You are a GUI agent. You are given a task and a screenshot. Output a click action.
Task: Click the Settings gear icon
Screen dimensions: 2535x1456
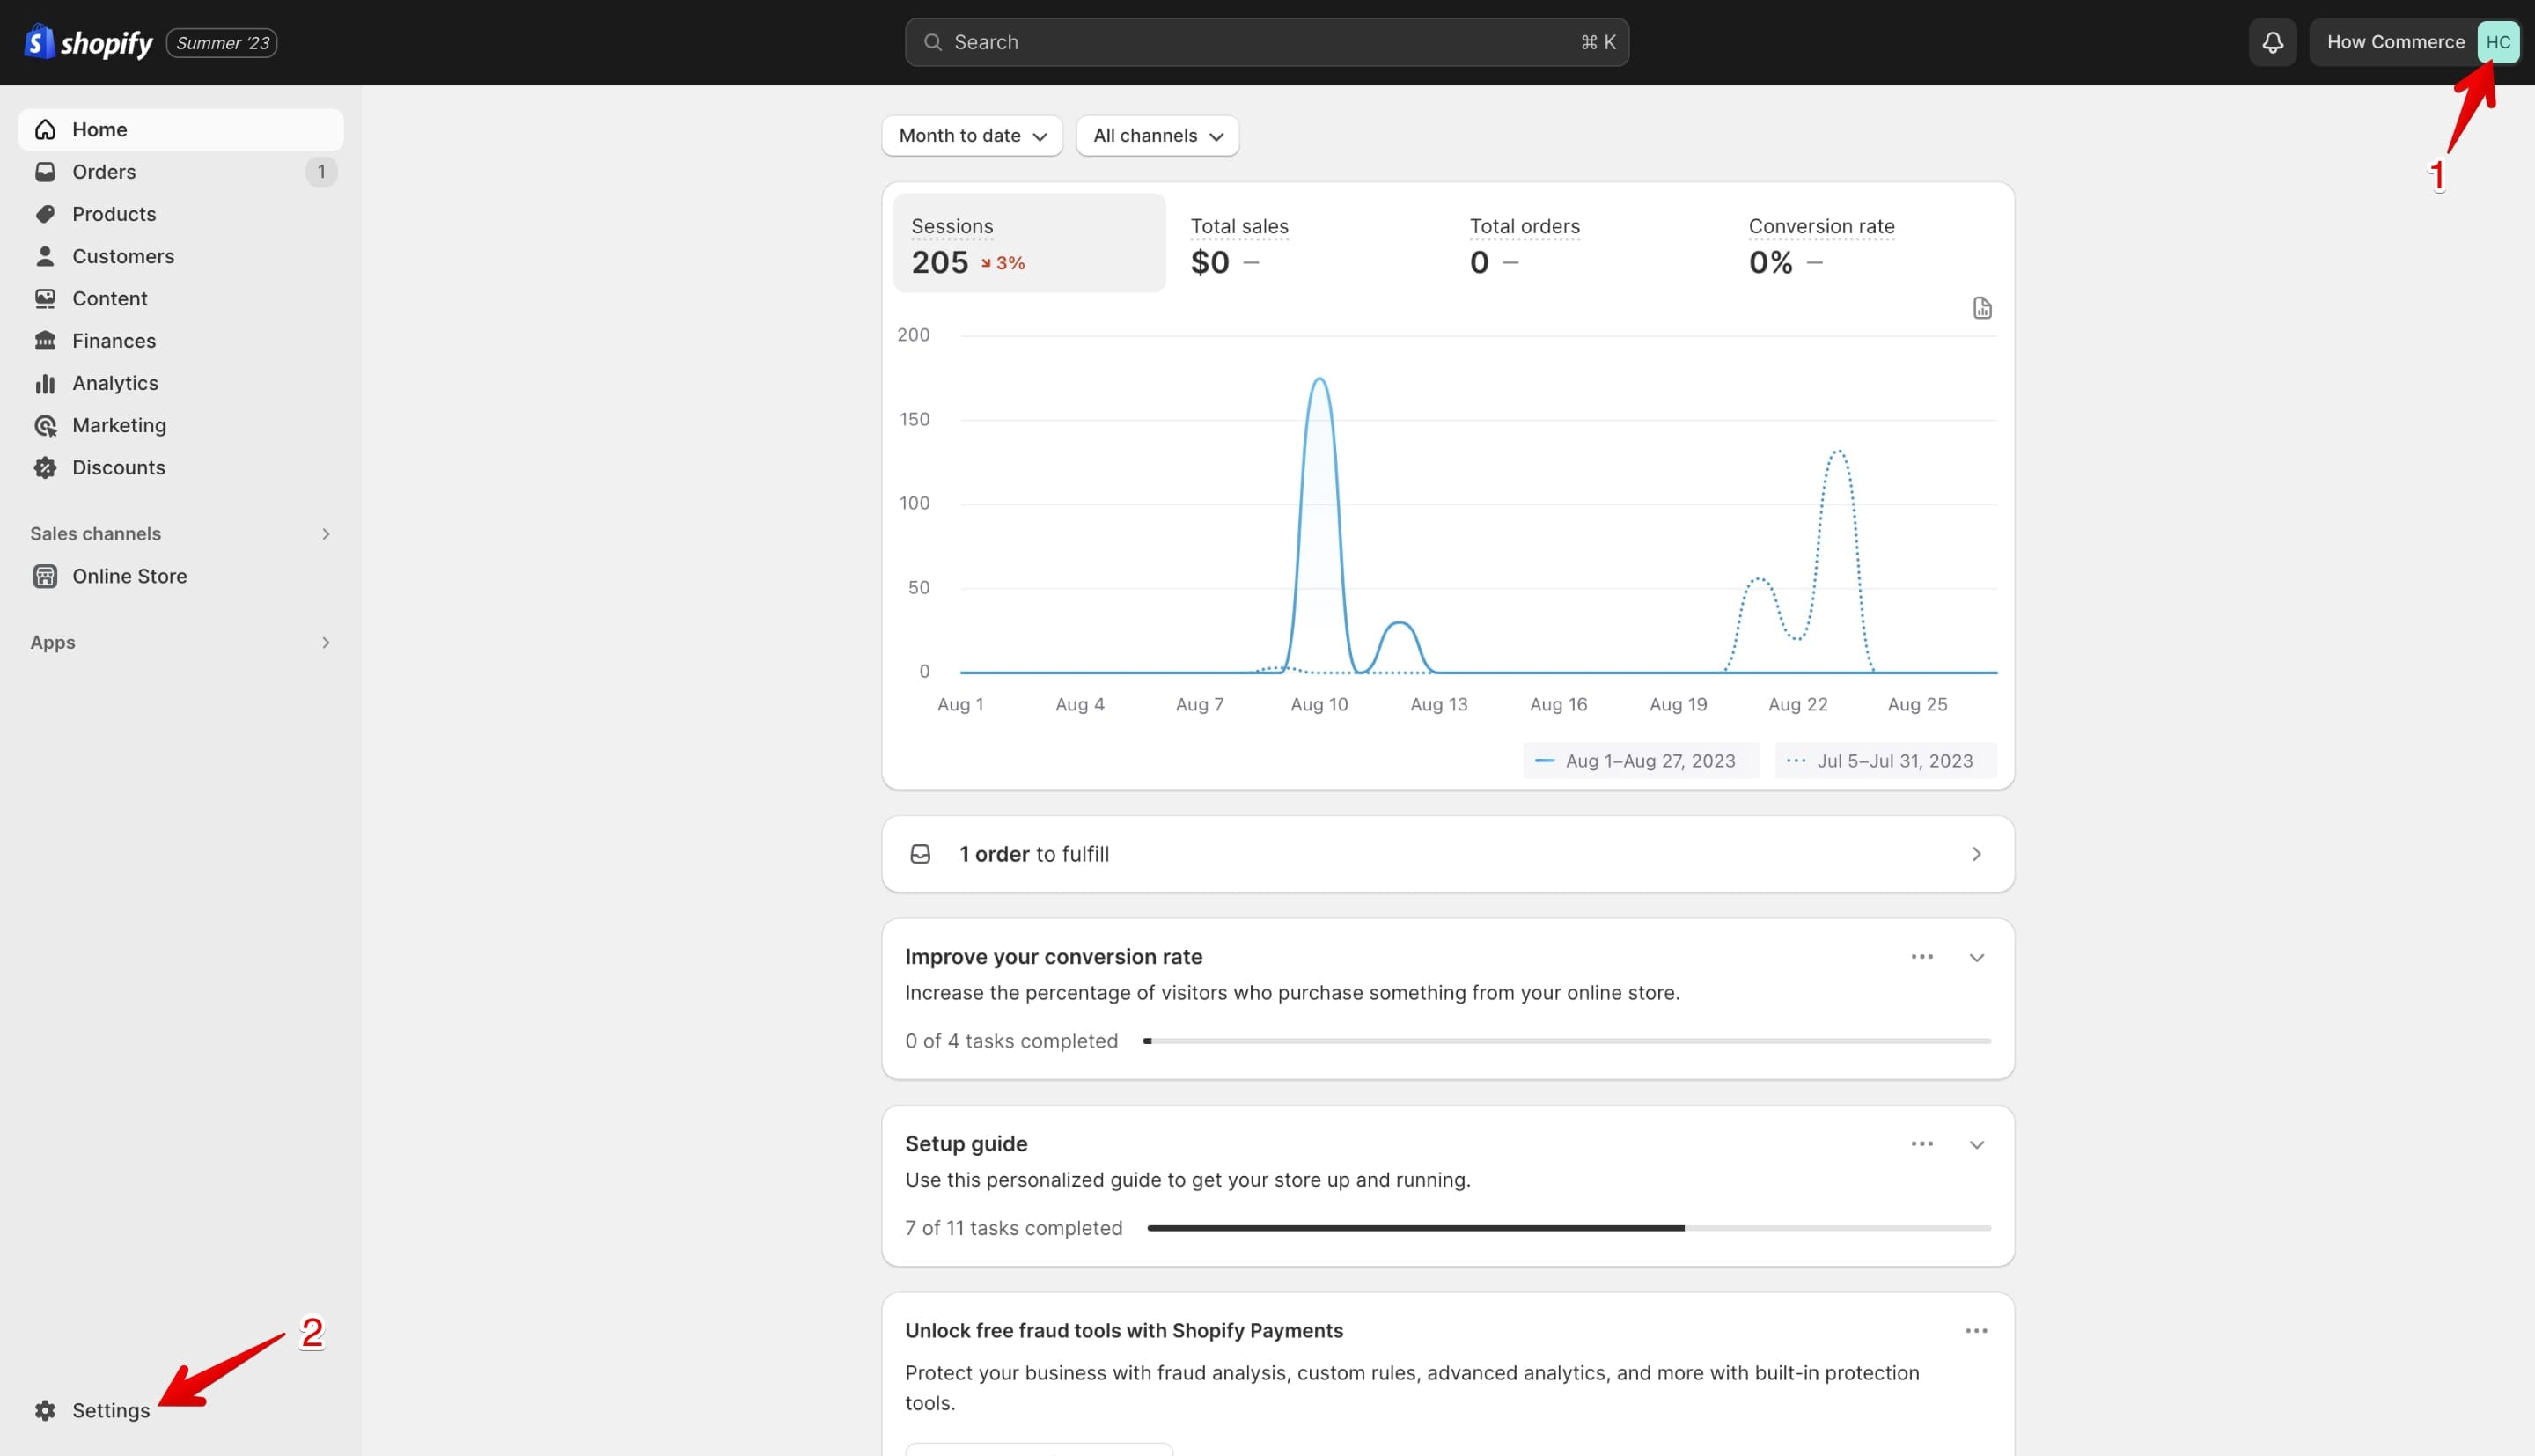coord(45,1410)
